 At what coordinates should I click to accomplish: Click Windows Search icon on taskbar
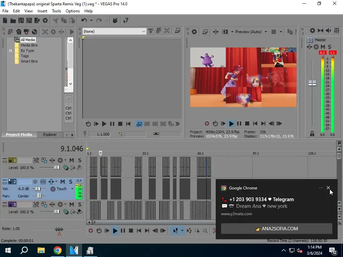[x=24, y=250]
